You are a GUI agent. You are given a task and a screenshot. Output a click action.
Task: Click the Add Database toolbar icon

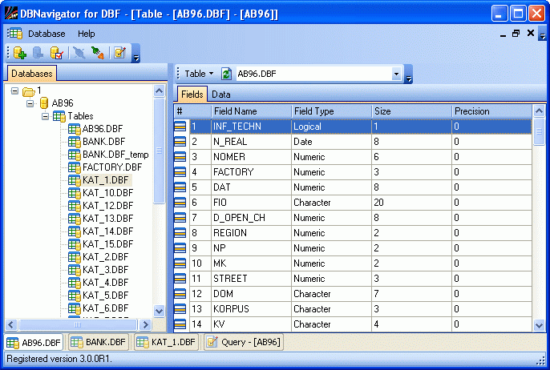[20, 54]
